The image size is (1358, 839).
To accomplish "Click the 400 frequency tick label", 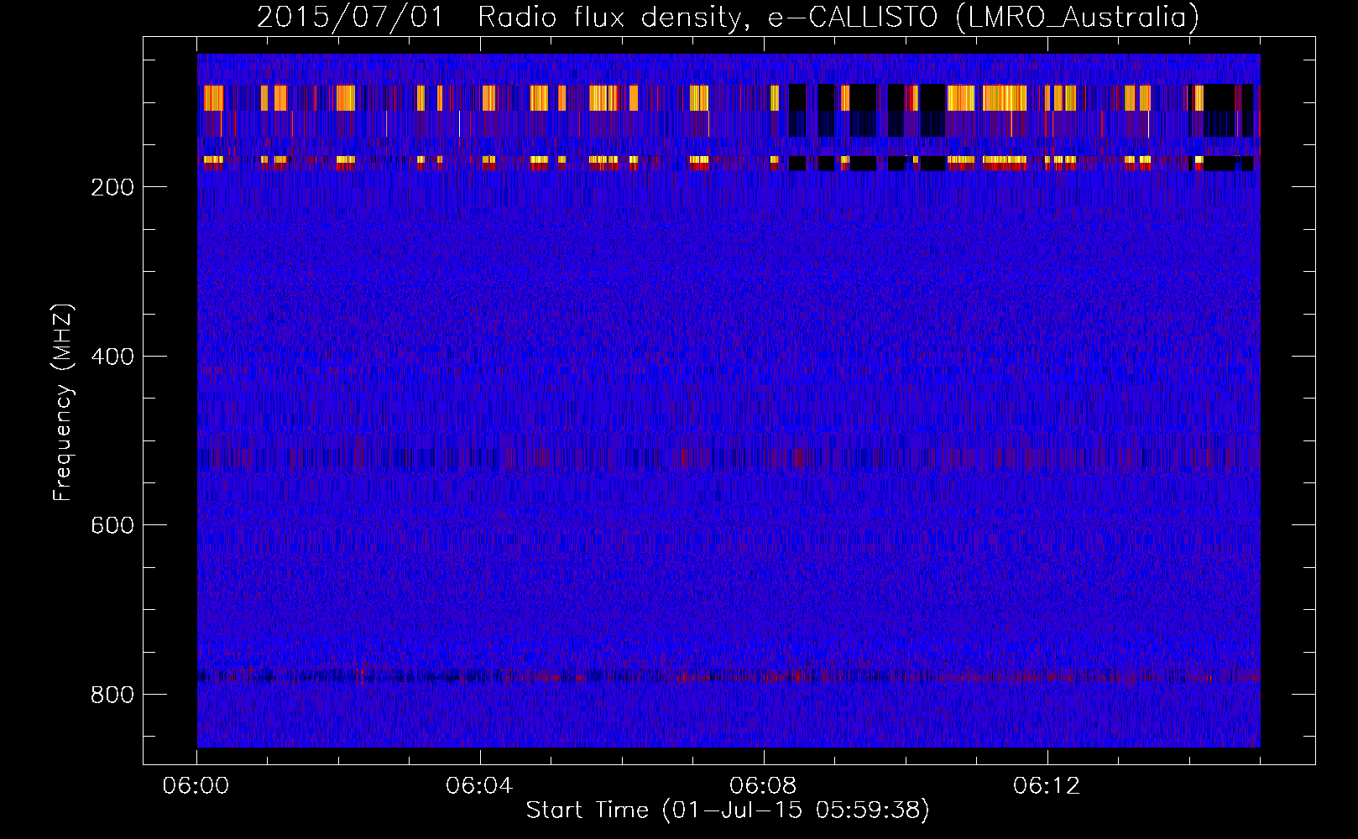I will (112, 357).
